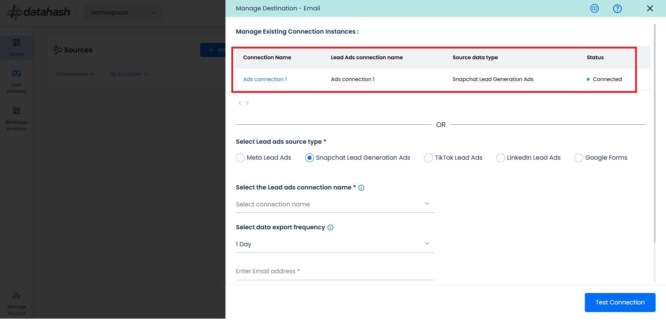Show info for Lead ads connection name
This screenshot has height=320, width=666.
pos(361,188)
